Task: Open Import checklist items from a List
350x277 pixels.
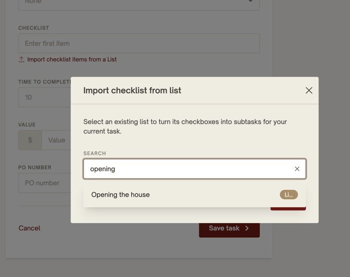Action: pyautogui.click(x=72, y=59)
